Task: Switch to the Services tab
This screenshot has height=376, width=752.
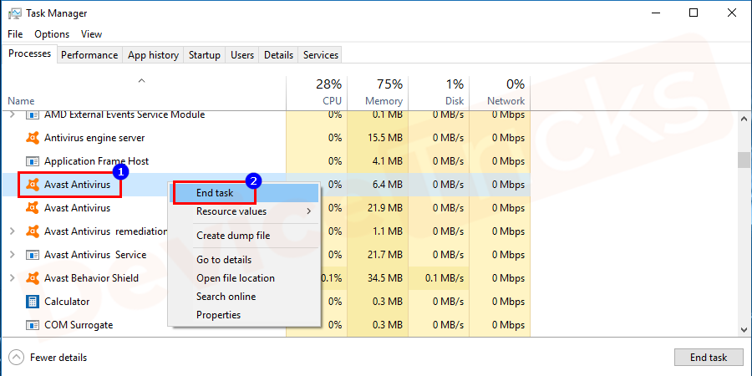Action: tap(321, 55)
